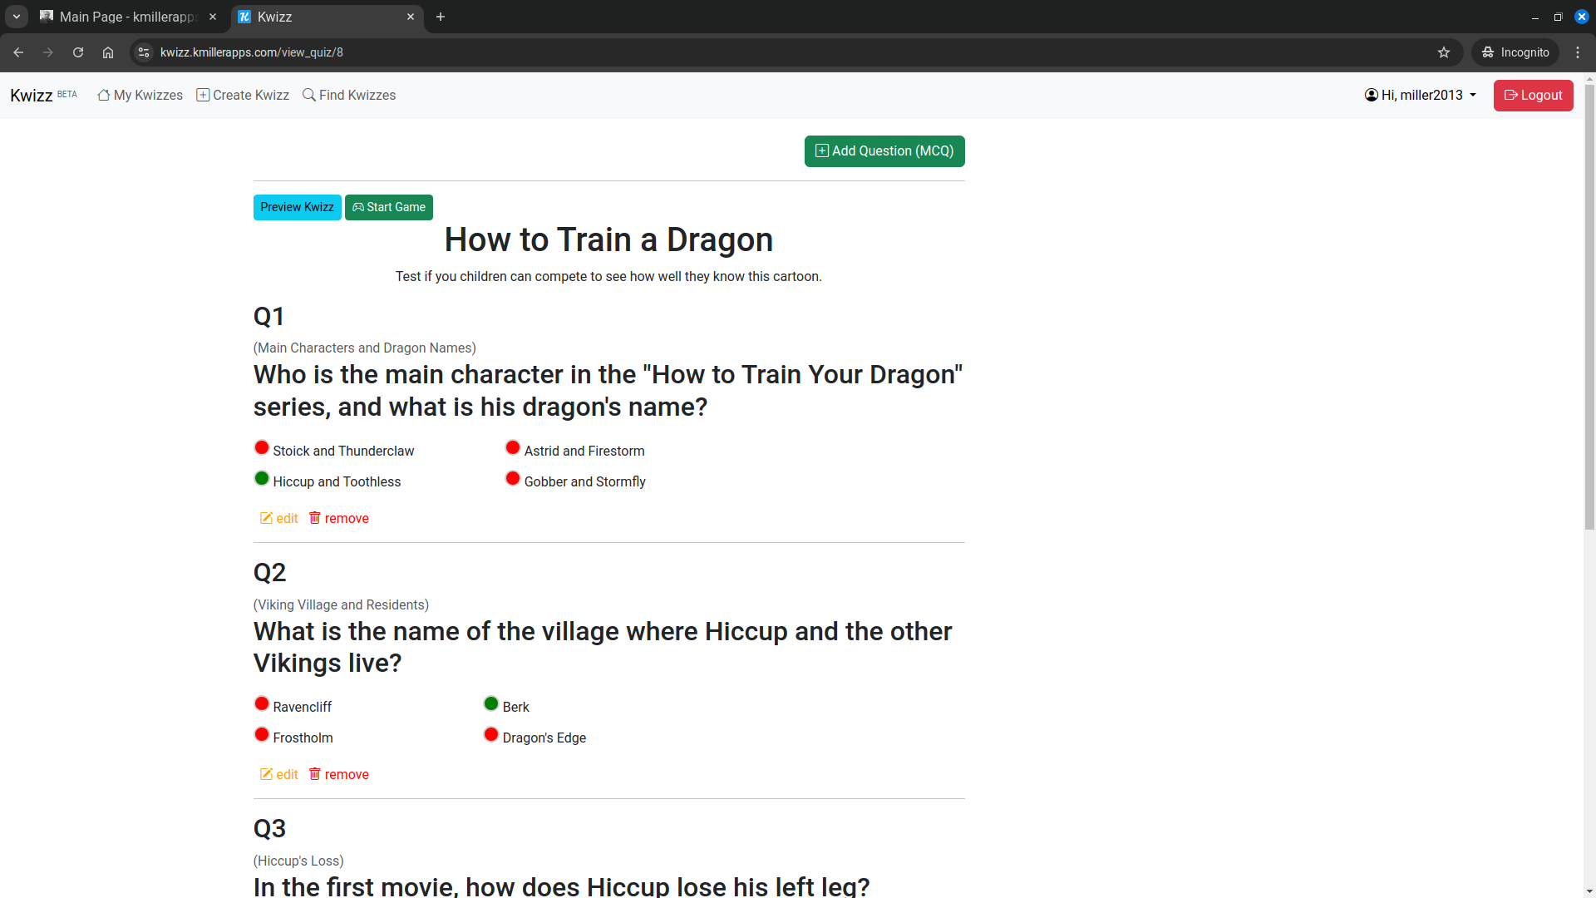The image size is (1596, 898).
Task: Open a new browser tab
Action: click(x=441, y=17)
